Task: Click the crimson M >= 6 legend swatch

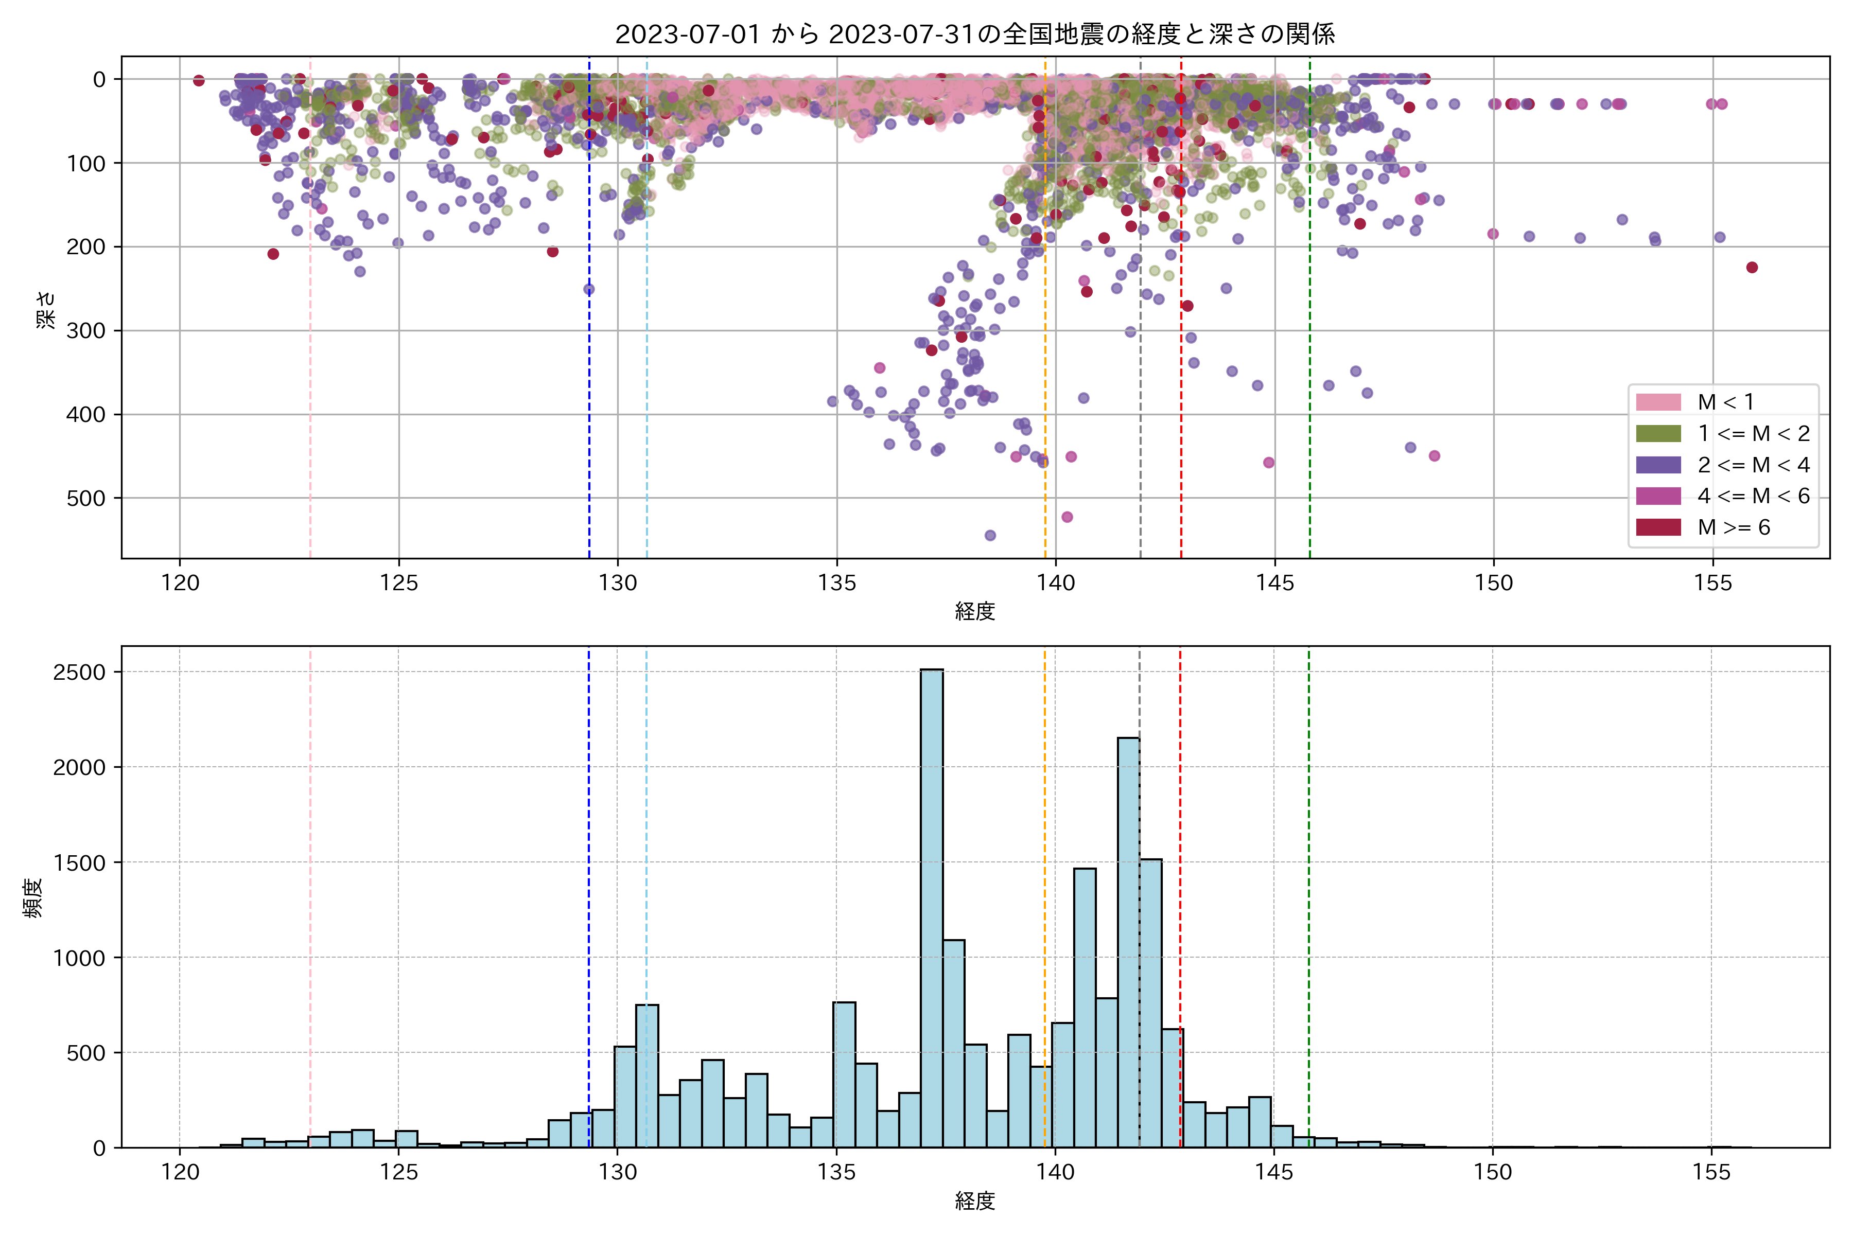Action: click(1658, 527)
